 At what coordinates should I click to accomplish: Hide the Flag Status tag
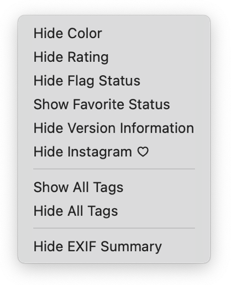114,81
